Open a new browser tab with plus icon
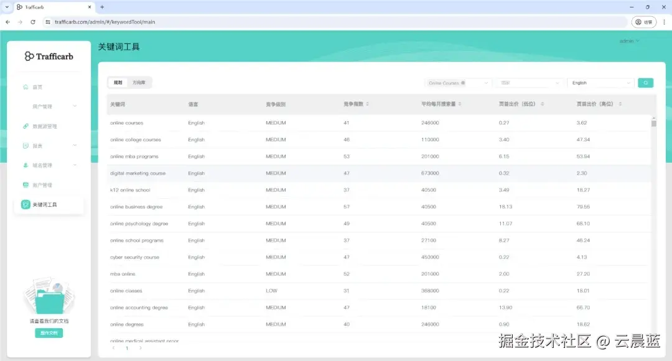 coord(102,7)
